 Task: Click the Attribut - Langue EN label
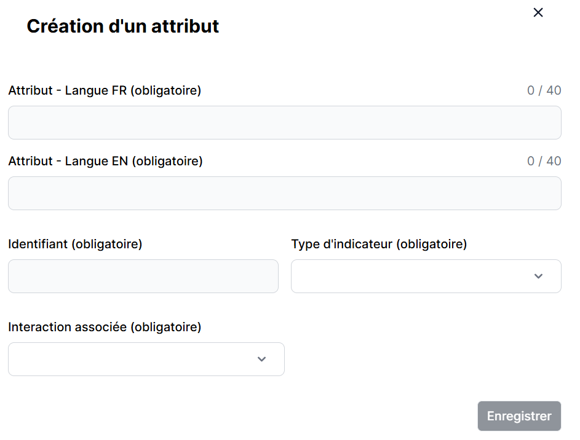pyautogui.click(x=105, y=161)
